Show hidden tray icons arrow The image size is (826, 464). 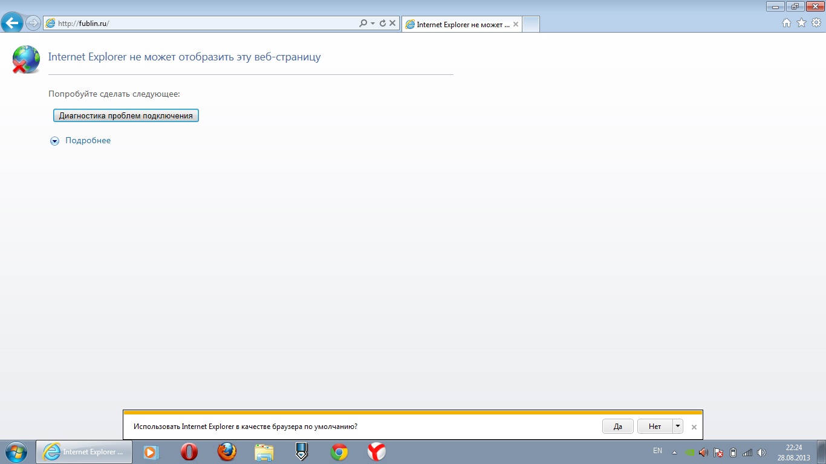tap(675, 452)
